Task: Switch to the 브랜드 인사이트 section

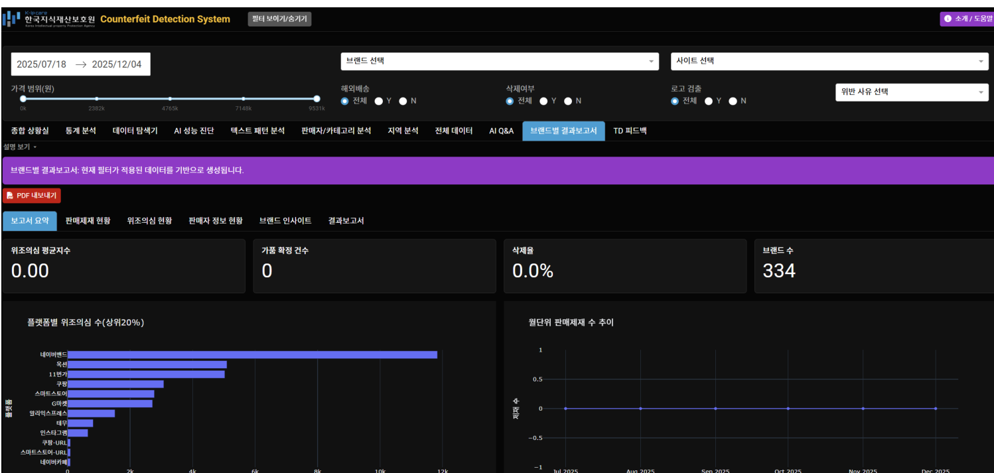Action: pyautogui.click(x=285, y=221)
